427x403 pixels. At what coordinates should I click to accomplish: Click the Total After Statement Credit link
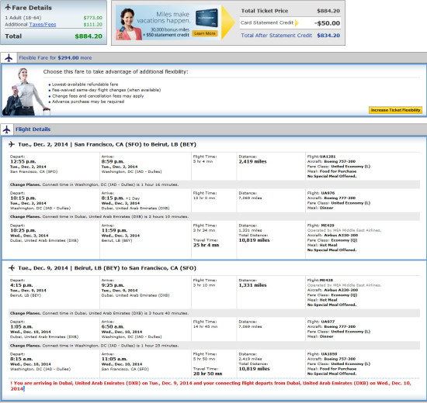(276, 36)
